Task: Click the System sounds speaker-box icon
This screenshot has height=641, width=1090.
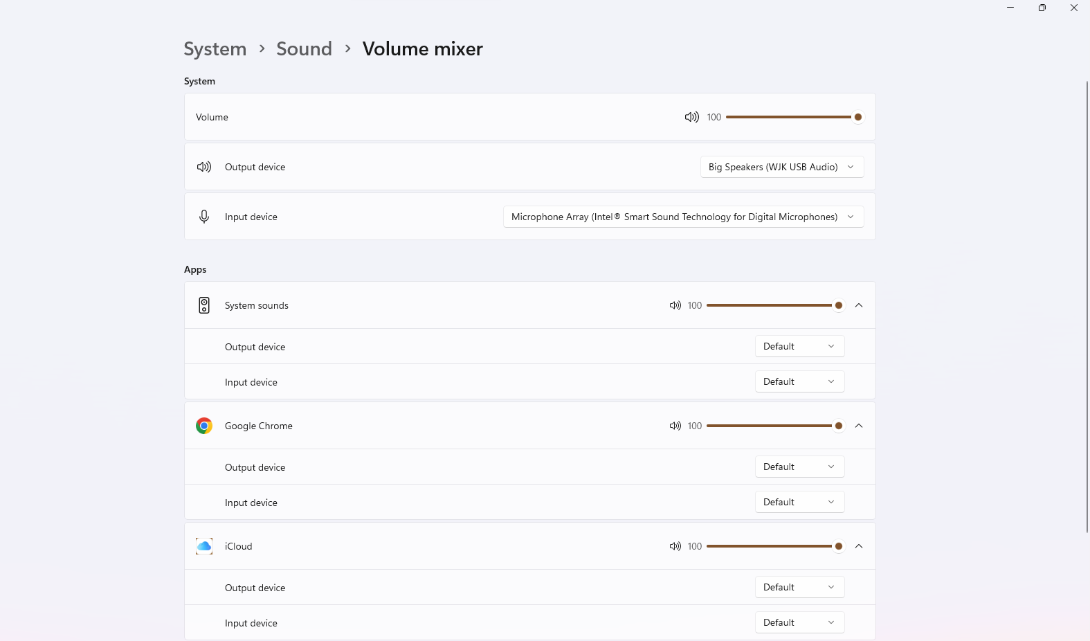Action: coord(204,305)
